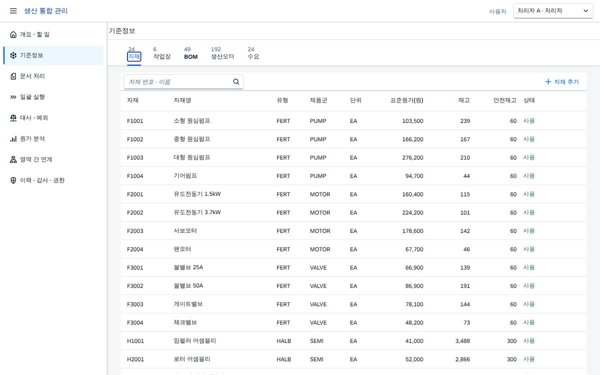Viewport: 600px width, 375px height.
Task: Select material number F1001
Action: (135, 121)
